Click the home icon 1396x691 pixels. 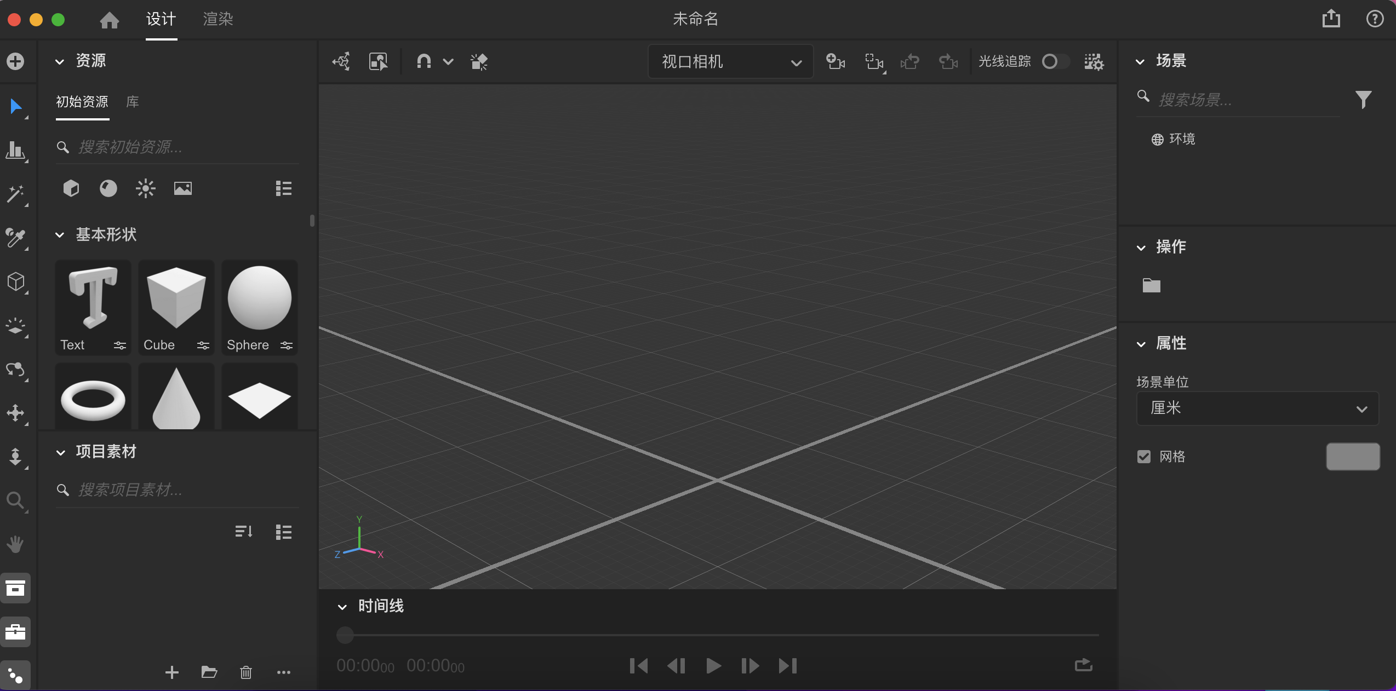(x=109, y=20)
